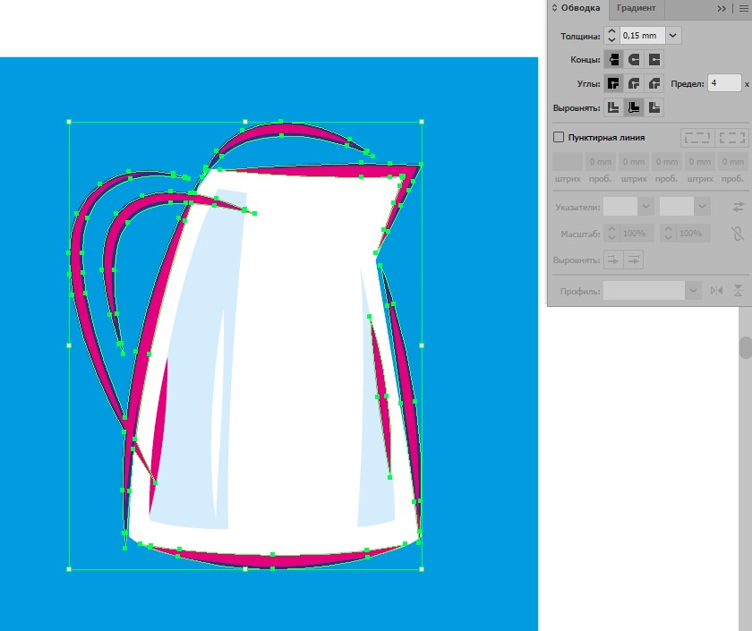Align stroke to center
Image resolution: width=752 pixels, height=631 pixels.
613,107
